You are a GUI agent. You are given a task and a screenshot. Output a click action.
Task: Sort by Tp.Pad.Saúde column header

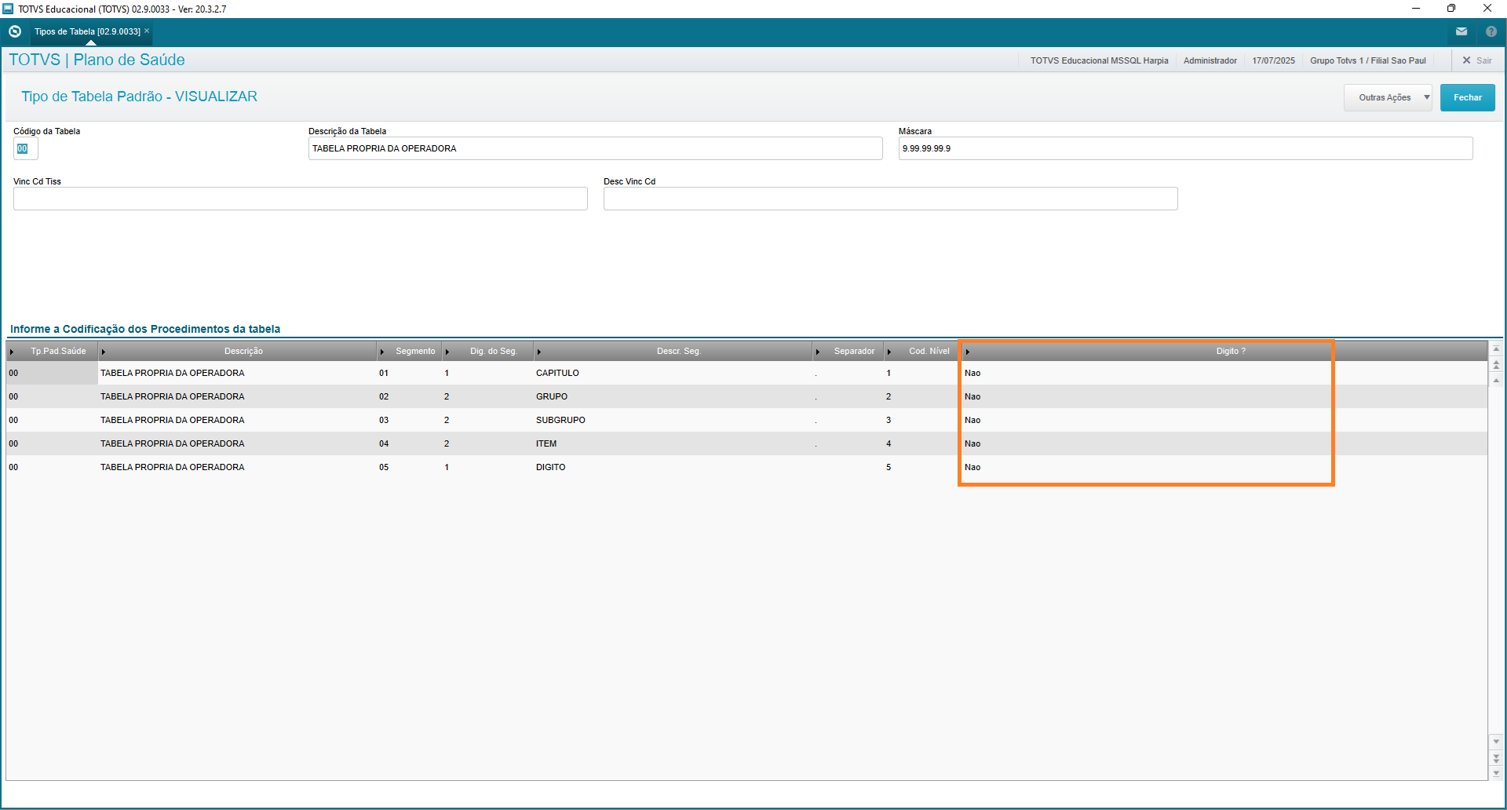click(53, 351)
